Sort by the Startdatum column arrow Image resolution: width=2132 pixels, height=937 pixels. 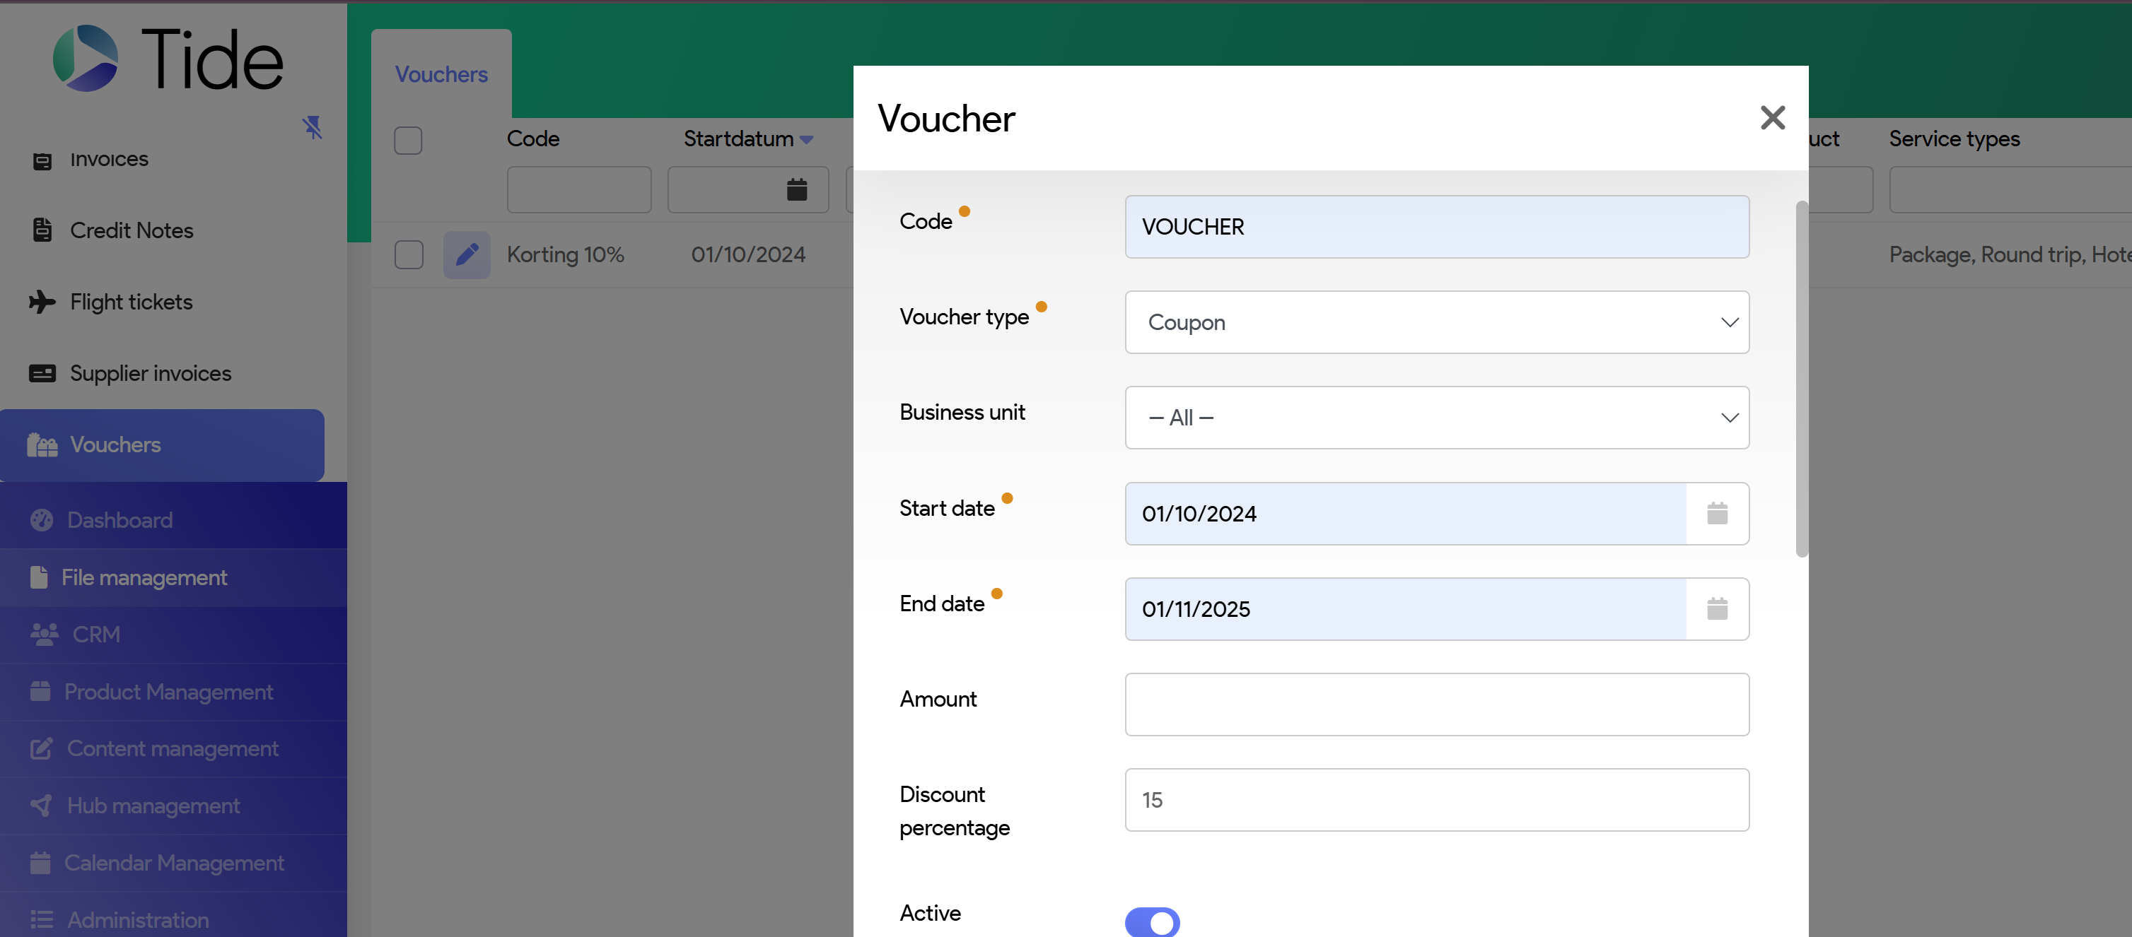806,140
